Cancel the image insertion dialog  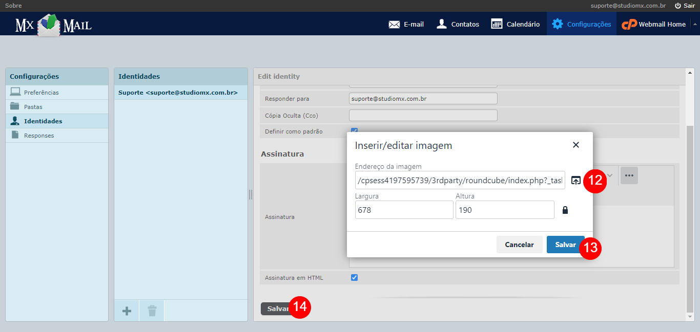point(519,245)
